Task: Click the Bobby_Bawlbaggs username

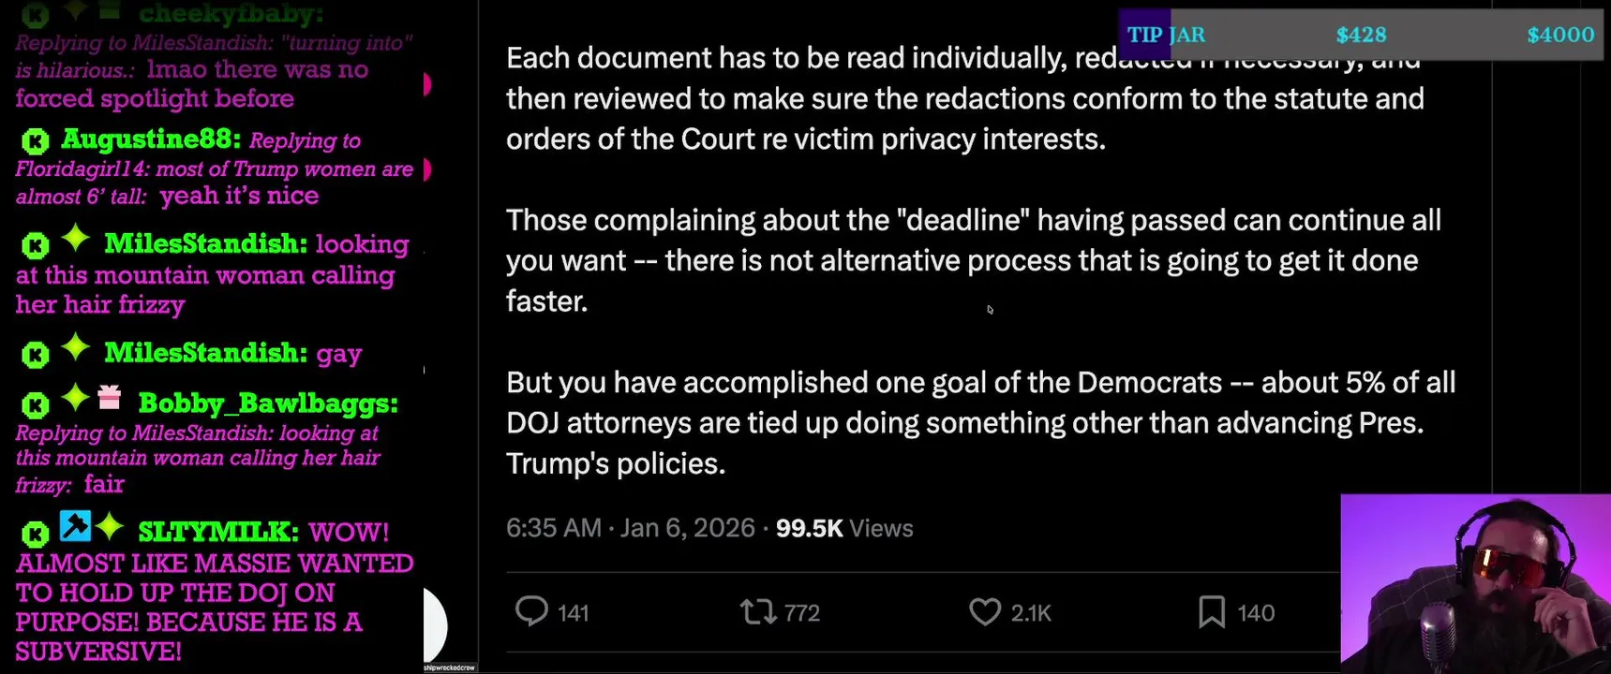Action: [267, 403]
